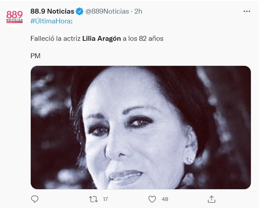268x208 pixels.
Task: View the 17 retweets count
Action: coord(105,199)
